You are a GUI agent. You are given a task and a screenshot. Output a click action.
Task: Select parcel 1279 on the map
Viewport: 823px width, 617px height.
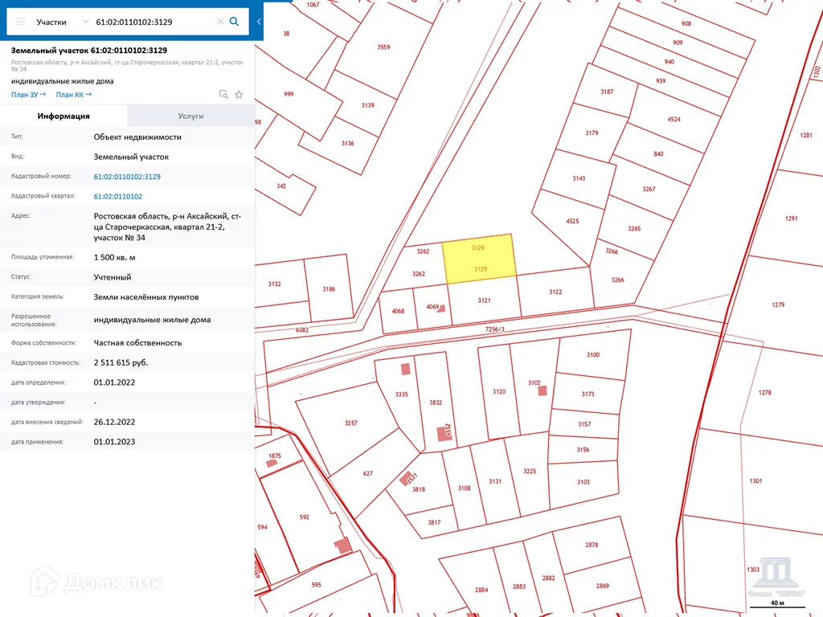pos(778,304)
